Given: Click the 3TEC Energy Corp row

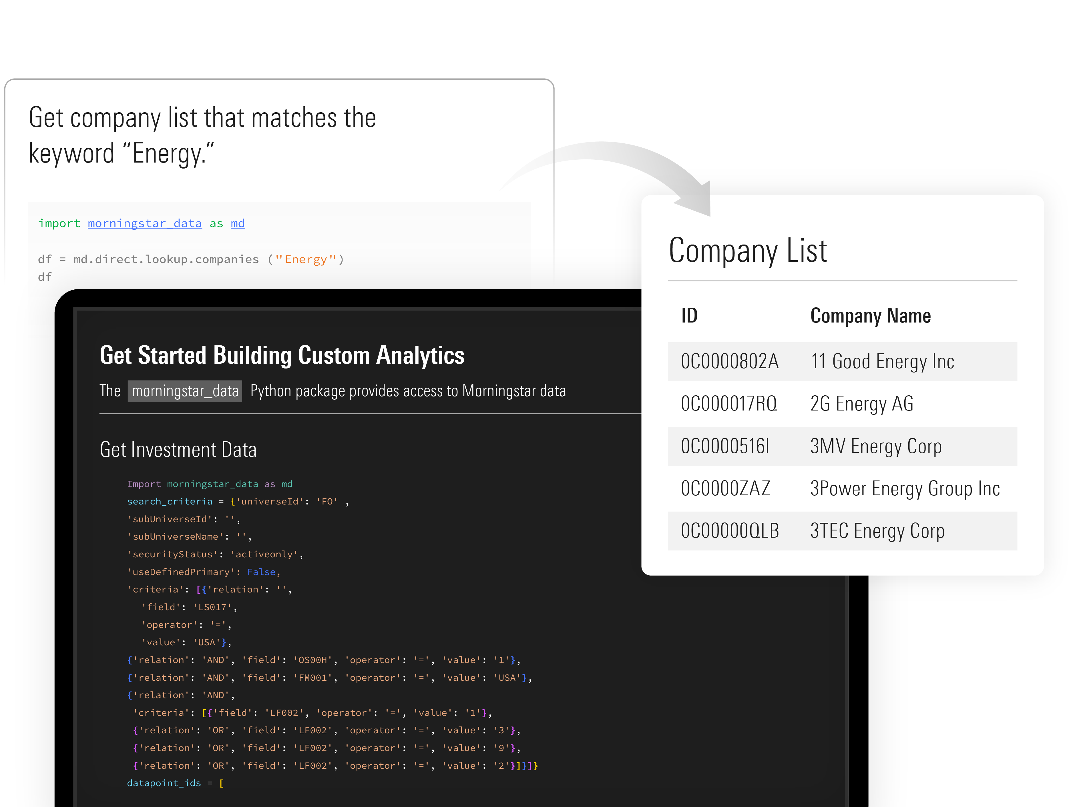Looking at the screenshot, I should (x=842, y=531).
